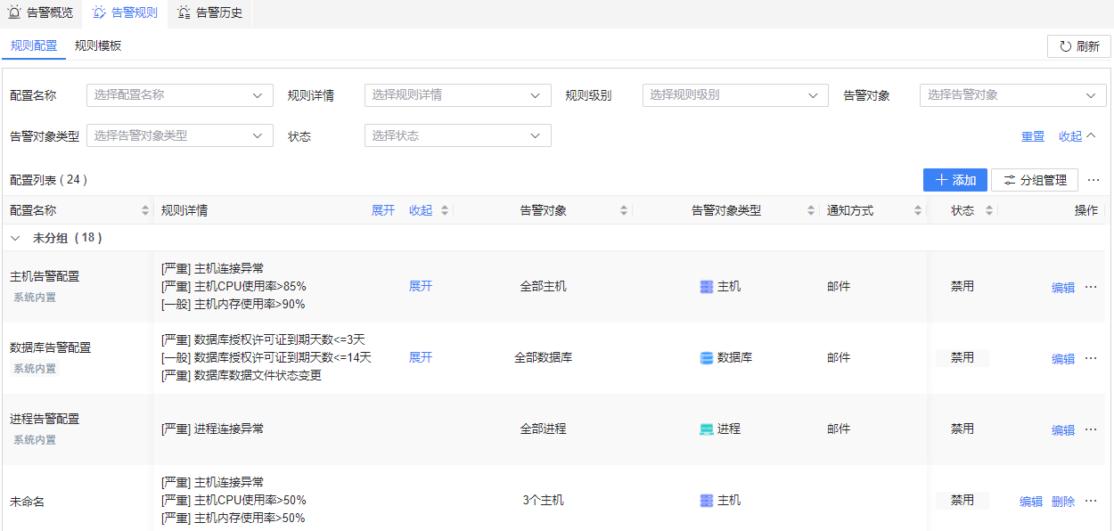Sort by 配置名称 column

[145, 211]
